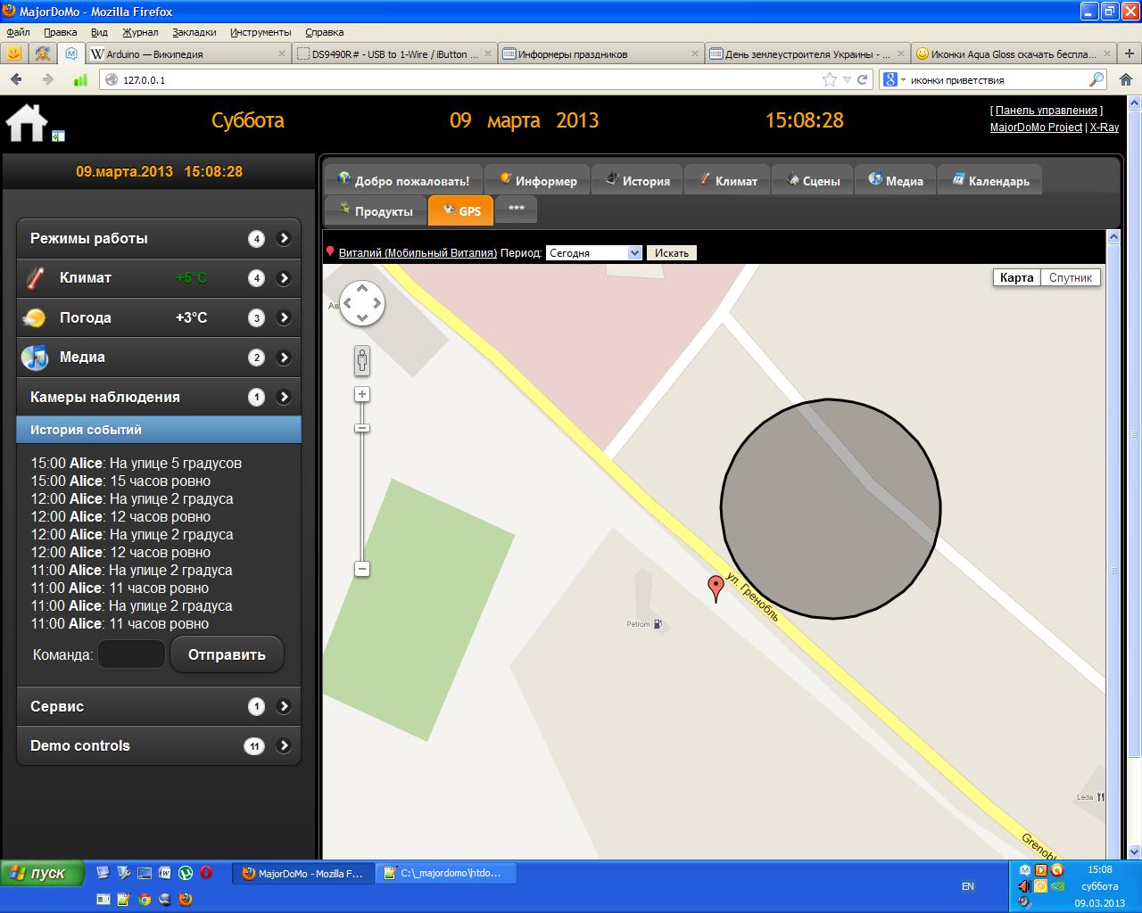The width and height of the screenshot is (1142, 913).
Task: Open the Календарь tab
Action: [989, 180]
